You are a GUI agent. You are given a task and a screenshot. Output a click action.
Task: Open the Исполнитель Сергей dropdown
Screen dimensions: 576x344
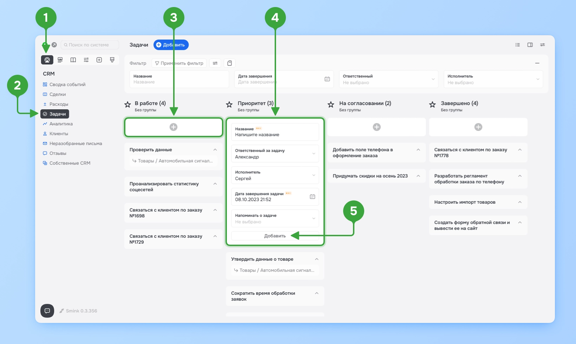(275, 175)
